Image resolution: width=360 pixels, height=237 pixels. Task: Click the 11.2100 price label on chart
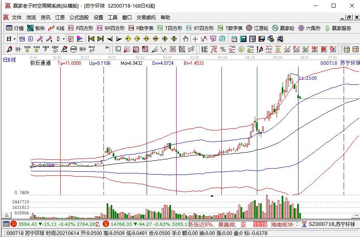tap(308, 78)
